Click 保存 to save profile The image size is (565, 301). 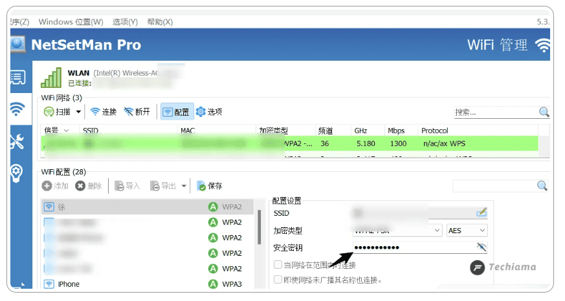tap(209, 185)
